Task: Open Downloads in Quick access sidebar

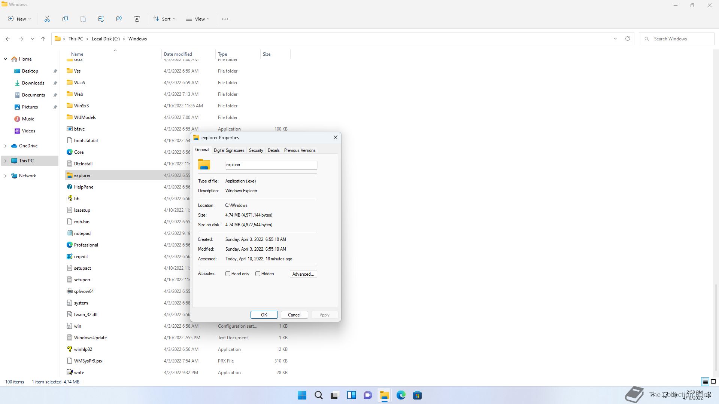Action: (x=33, y=83)
